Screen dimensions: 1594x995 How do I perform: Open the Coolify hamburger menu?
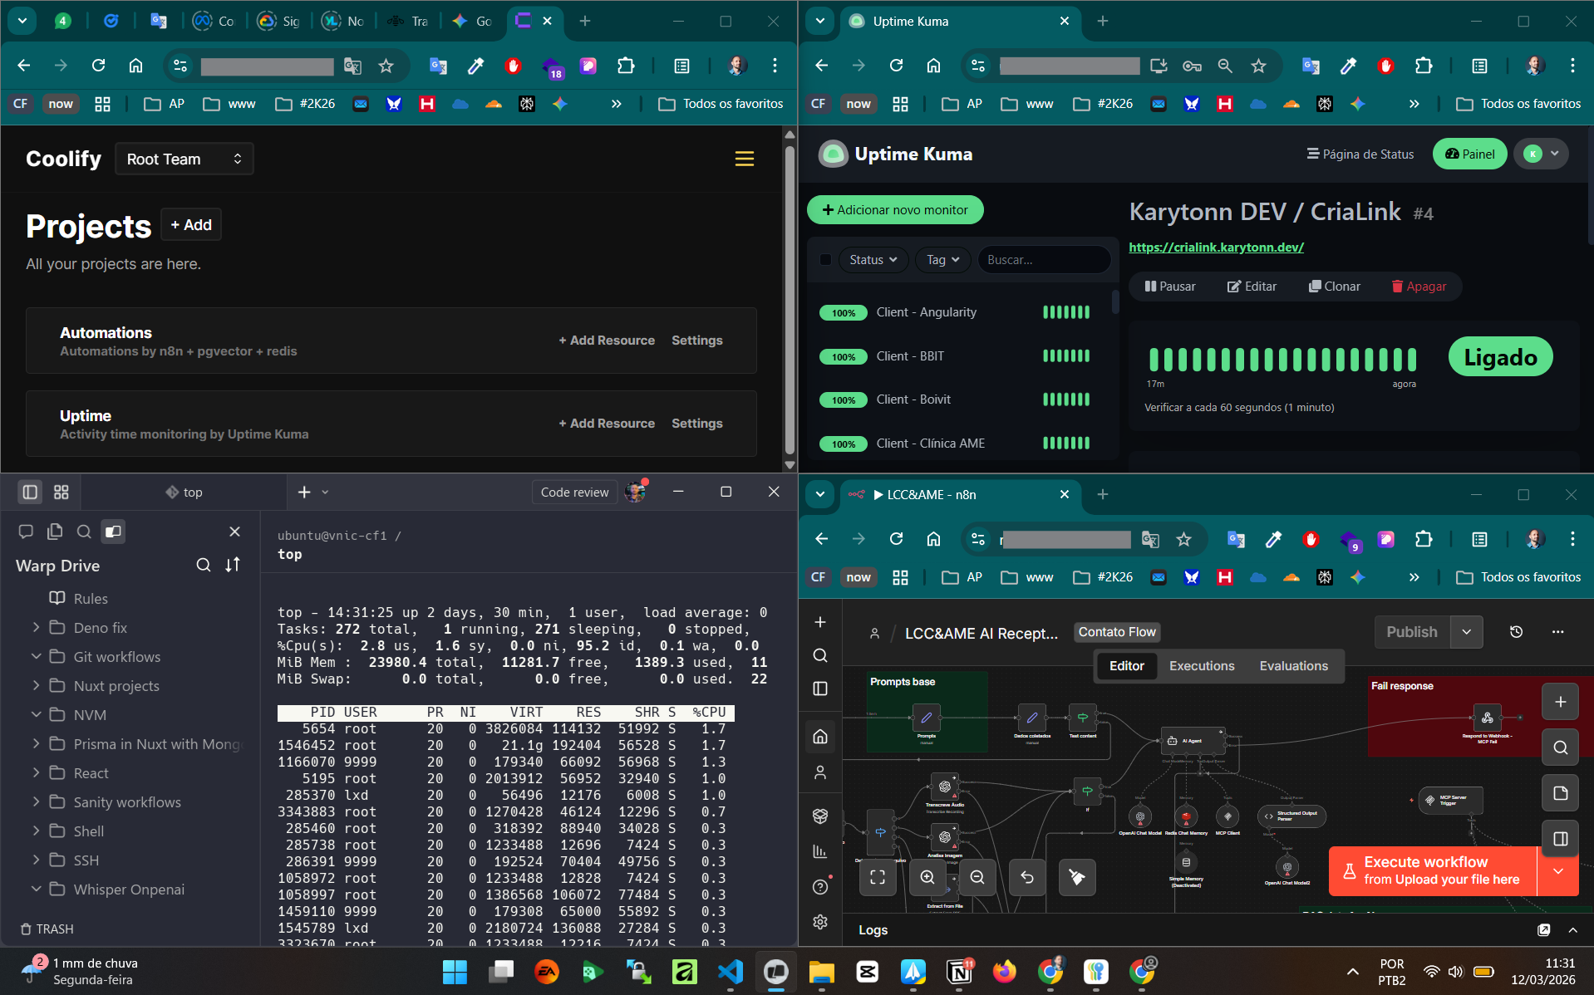tap(744, 159)
